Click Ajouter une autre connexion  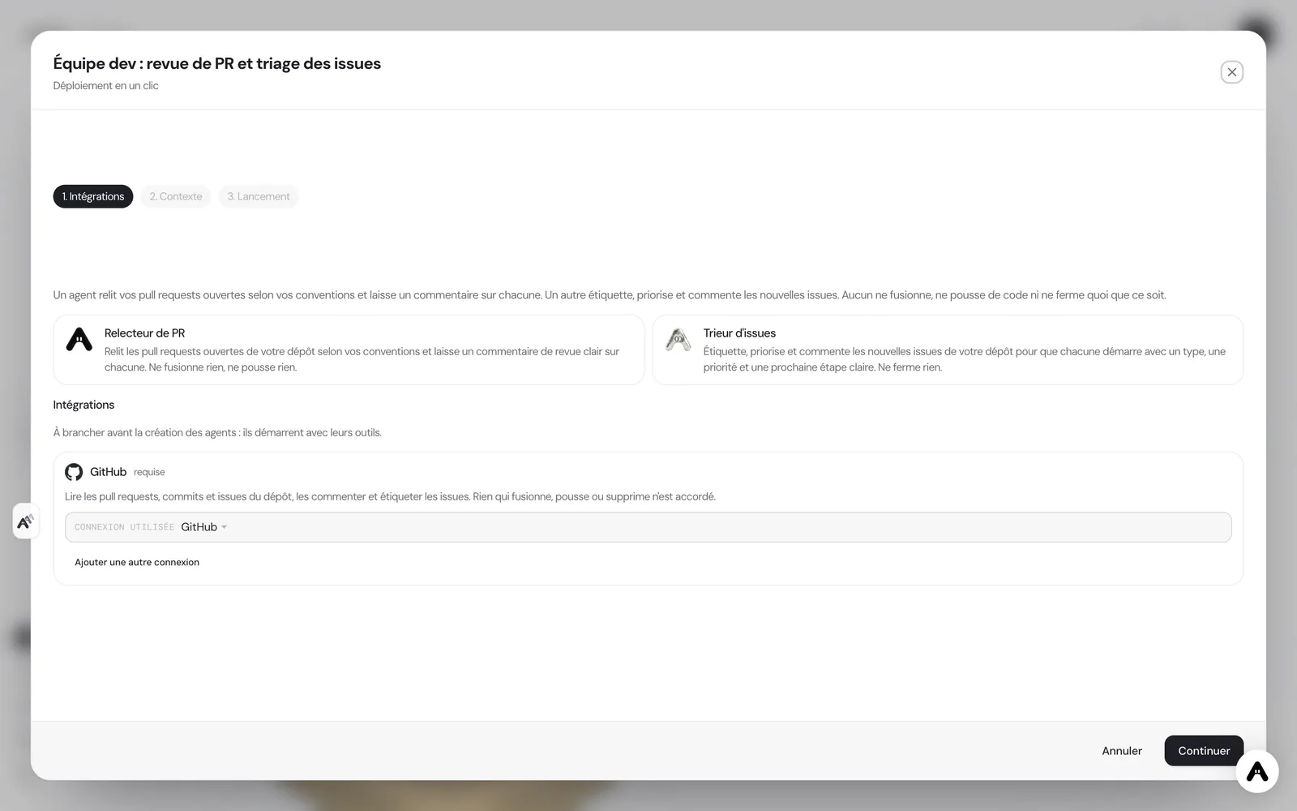point(137,562)
